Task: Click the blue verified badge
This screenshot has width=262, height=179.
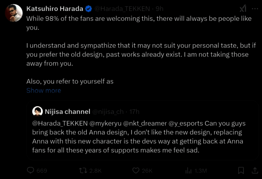Action: coord(88,9)
